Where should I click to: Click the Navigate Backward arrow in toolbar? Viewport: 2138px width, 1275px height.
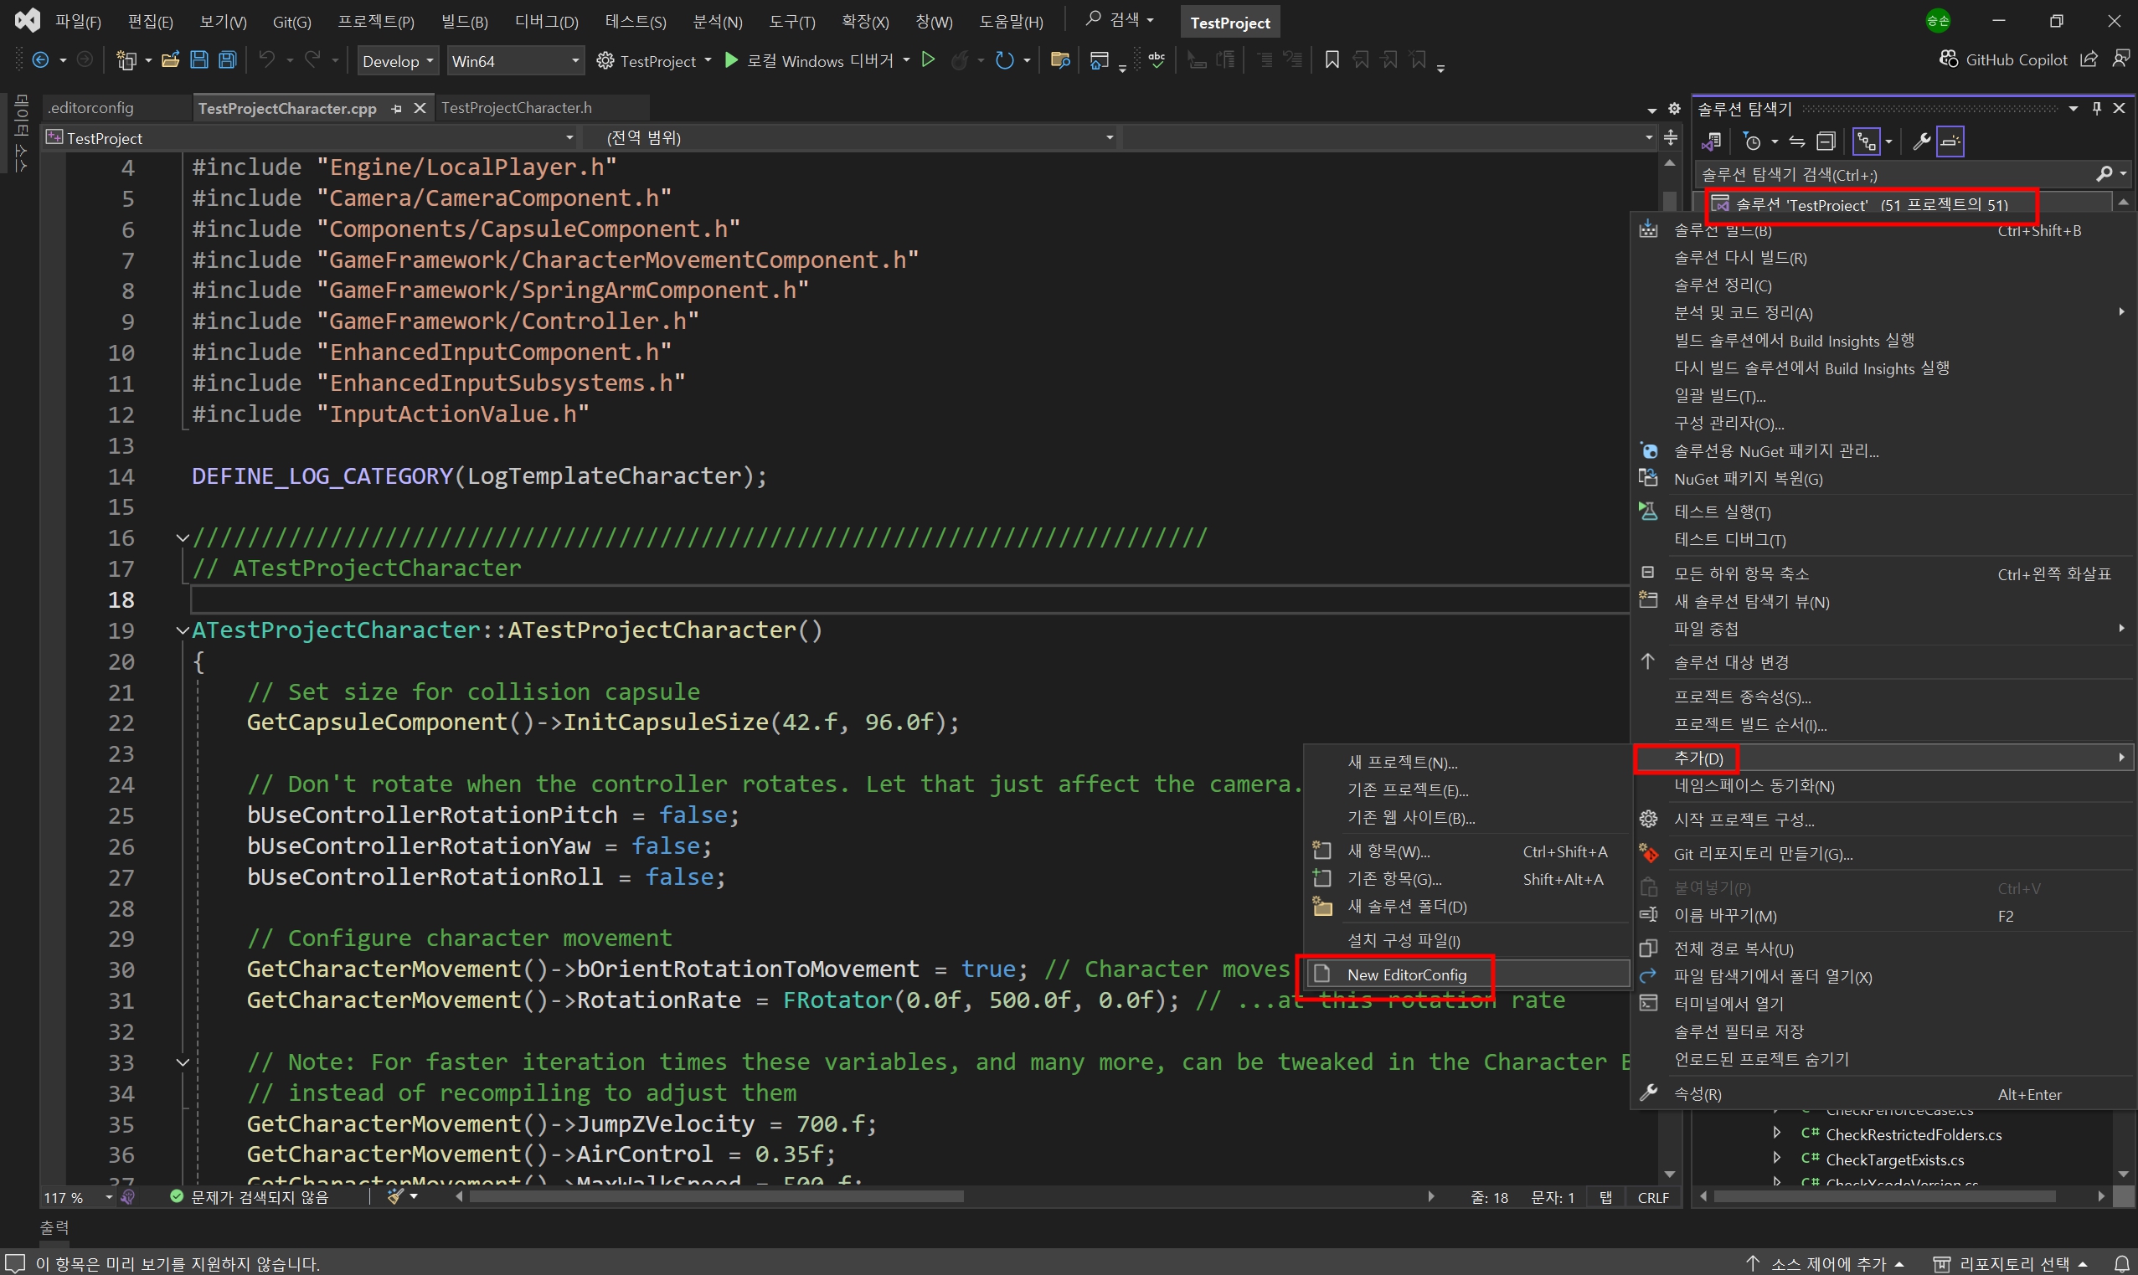click(x=39, y=60)
